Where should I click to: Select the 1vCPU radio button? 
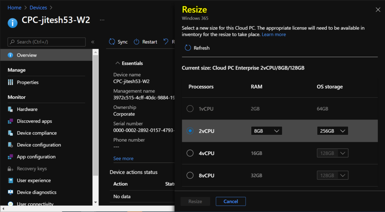tap(190, 109)
